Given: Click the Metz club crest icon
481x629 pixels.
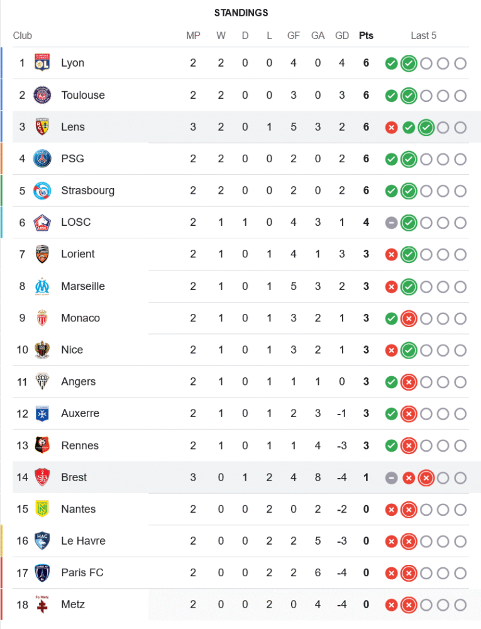Looking at the screenshot, I should coord(42,604).
